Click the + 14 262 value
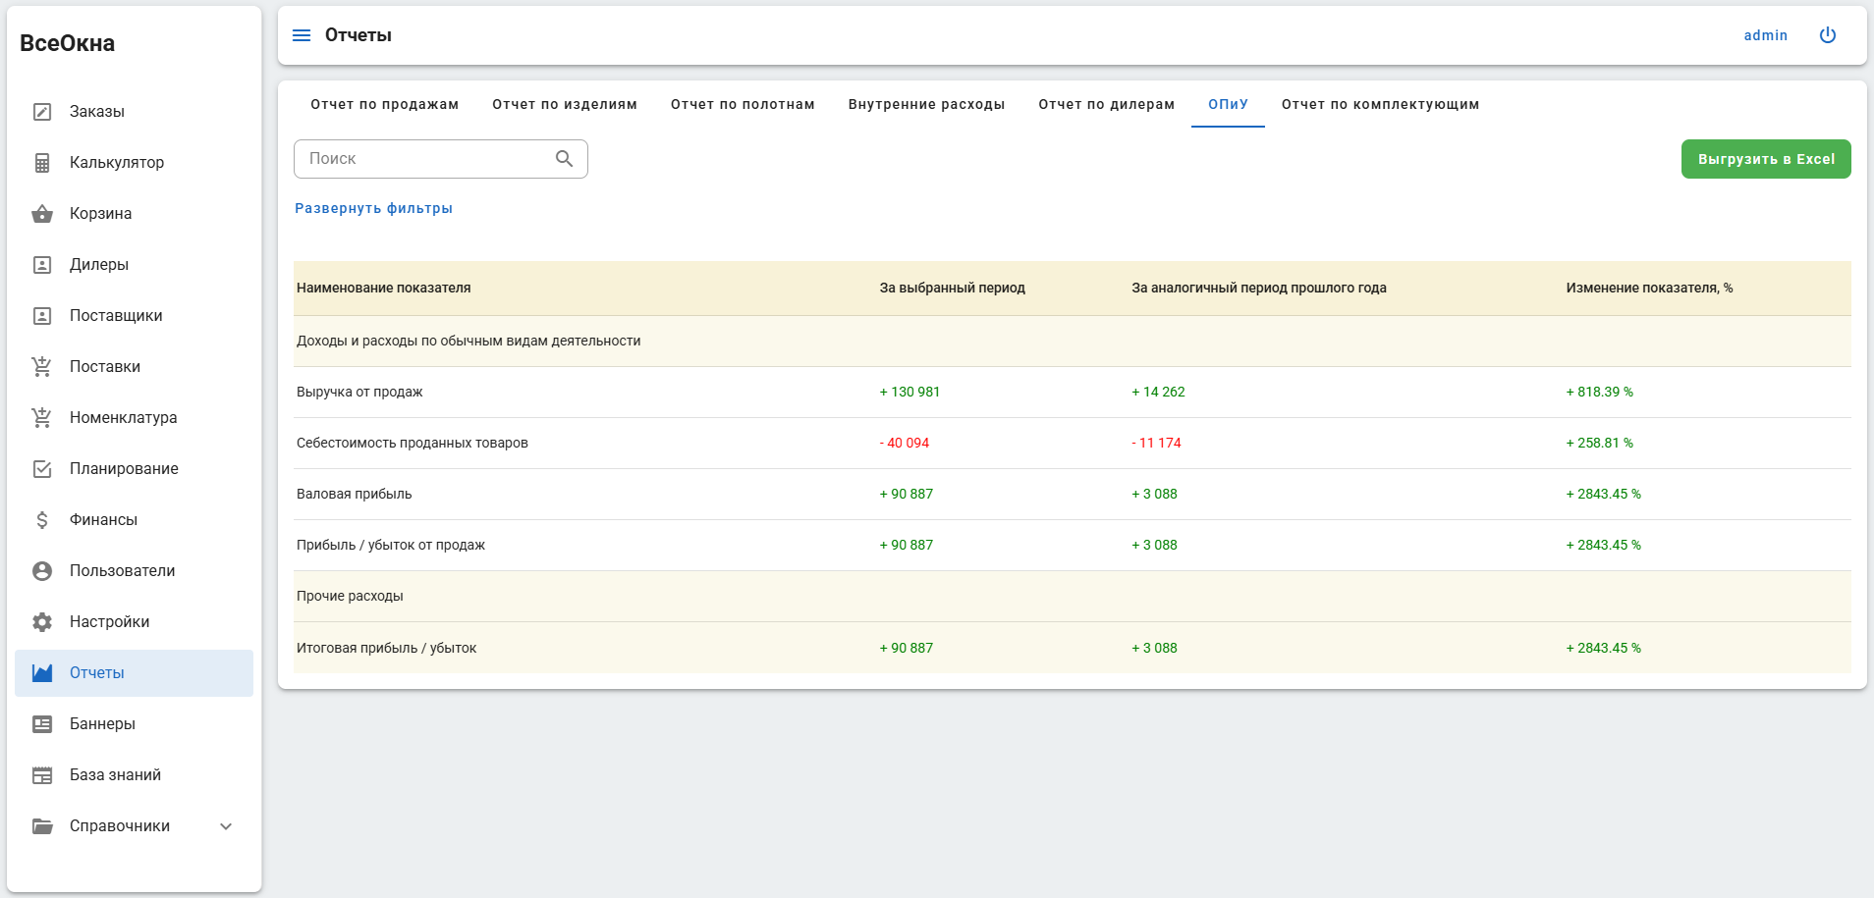This screenshot has height=898, width=1874. 1158,392
